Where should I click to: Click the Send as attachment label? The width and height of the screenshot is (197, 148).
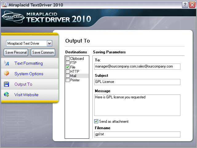pyautogui.click(x=114, y=121)
